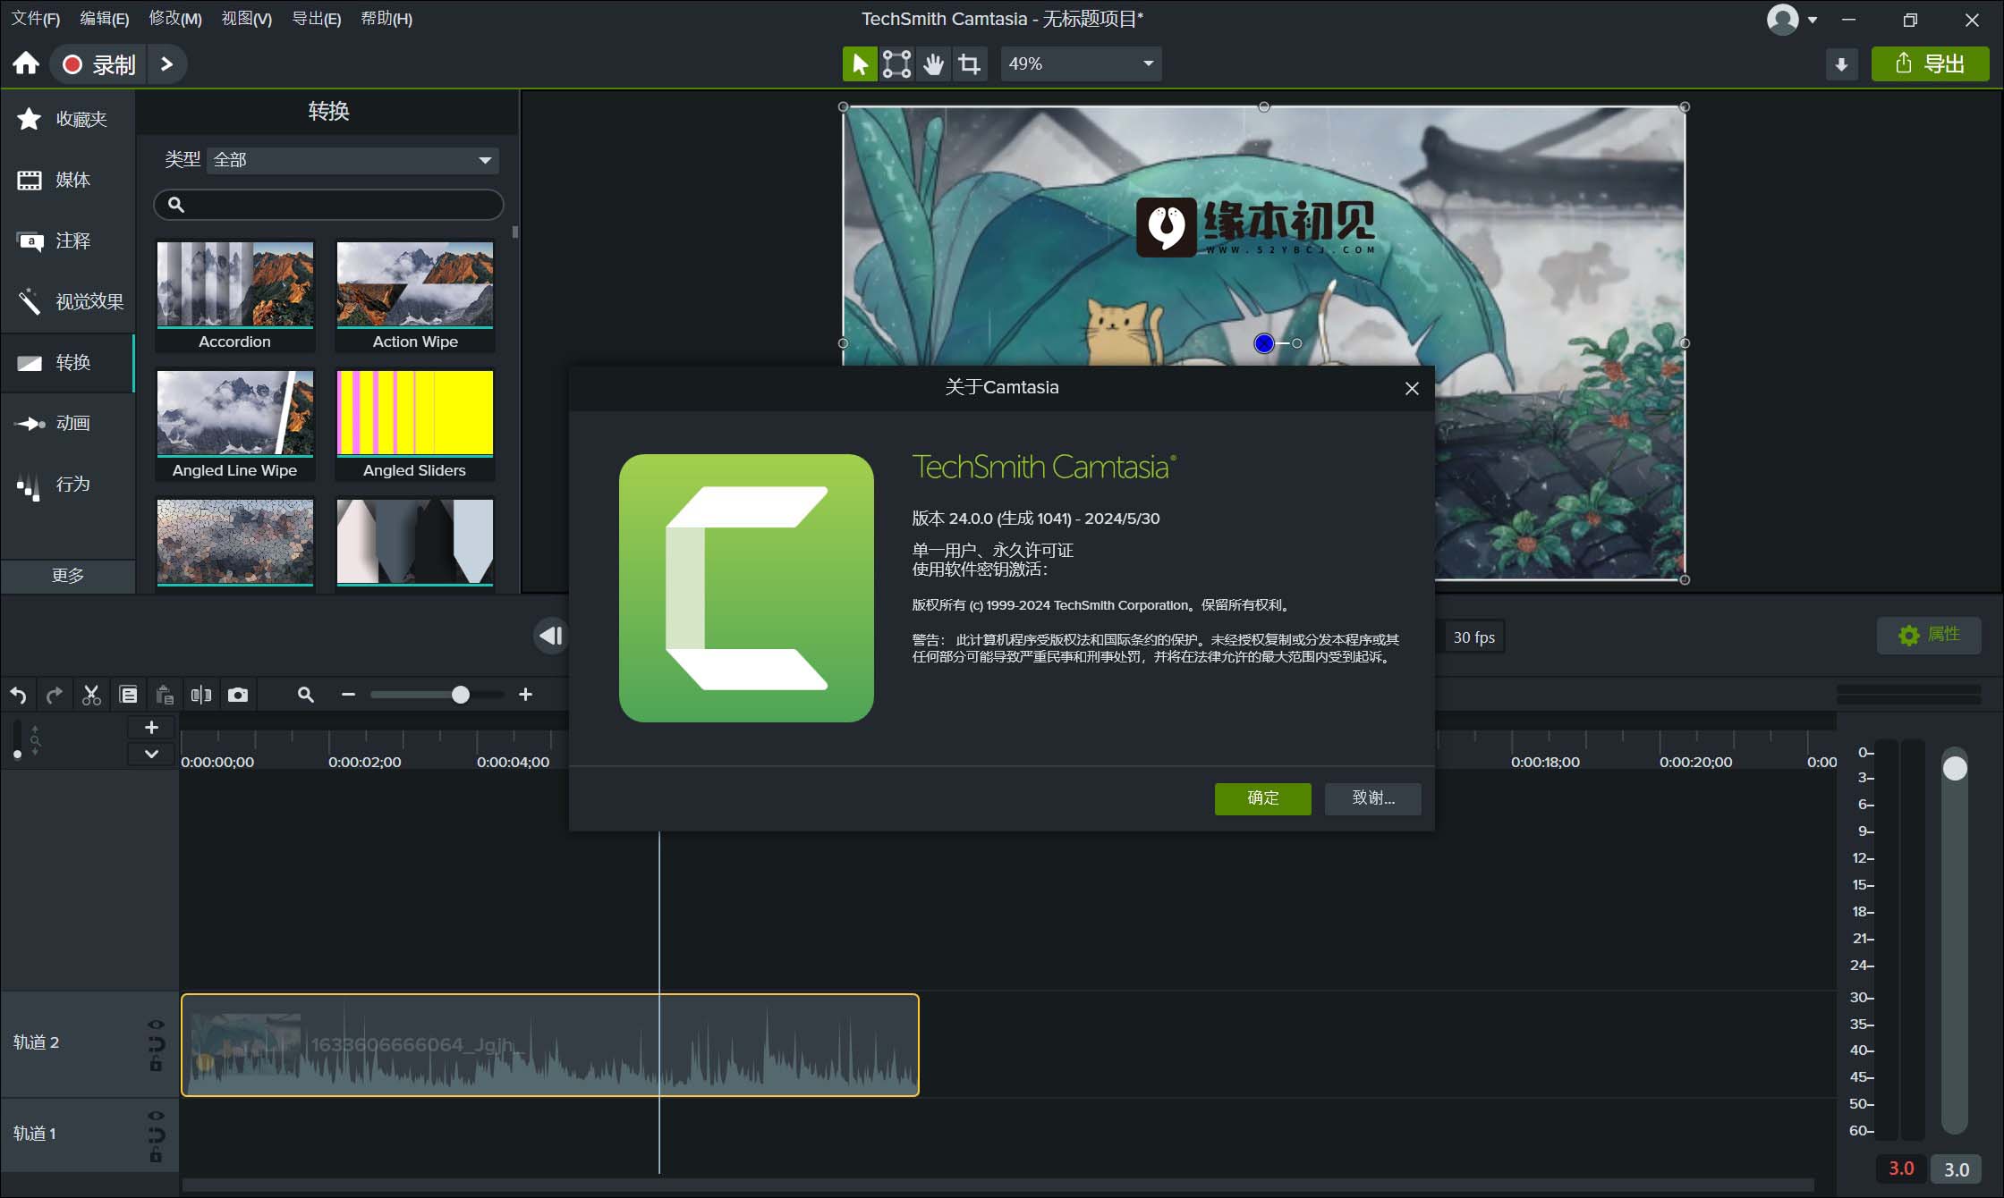
Task: Click the green 导出 export button
Action: (x=1930, y=63)
